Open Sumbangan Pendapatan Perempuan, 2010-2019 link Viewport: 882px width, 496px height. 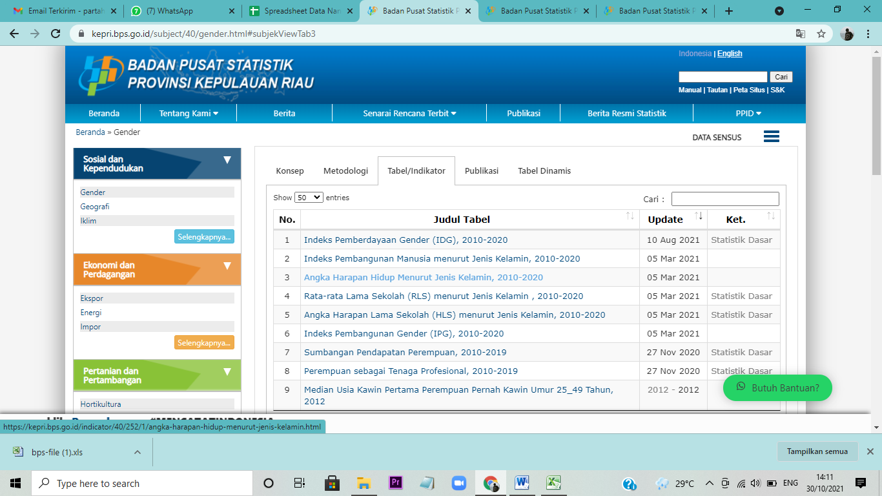[x=405, y=352]
